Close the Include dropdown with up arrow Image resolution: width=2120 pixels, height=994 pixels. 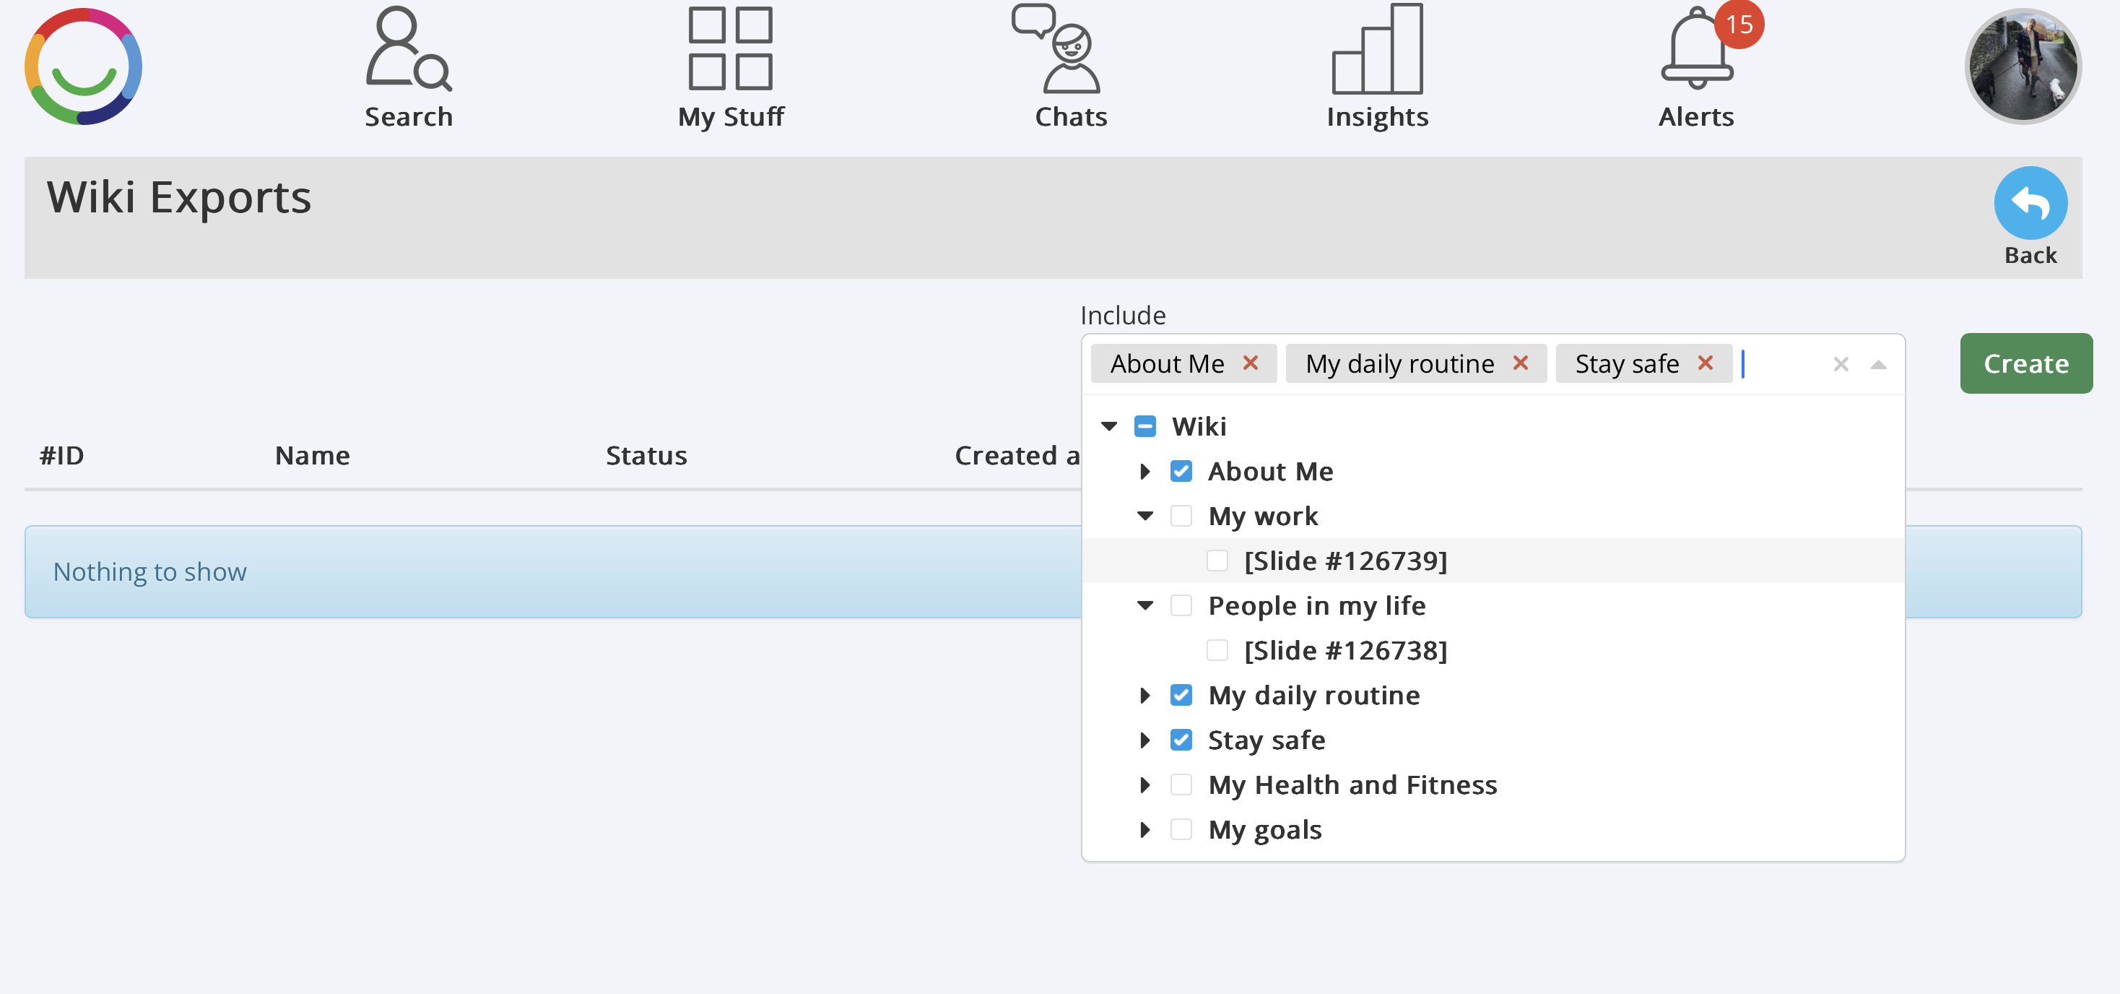click(1877, 365)
